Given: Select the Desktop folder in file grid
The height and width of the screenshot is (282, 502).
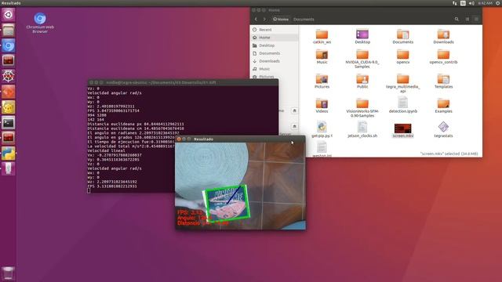Looking at the screenshot, I should [x=362, y=37].
